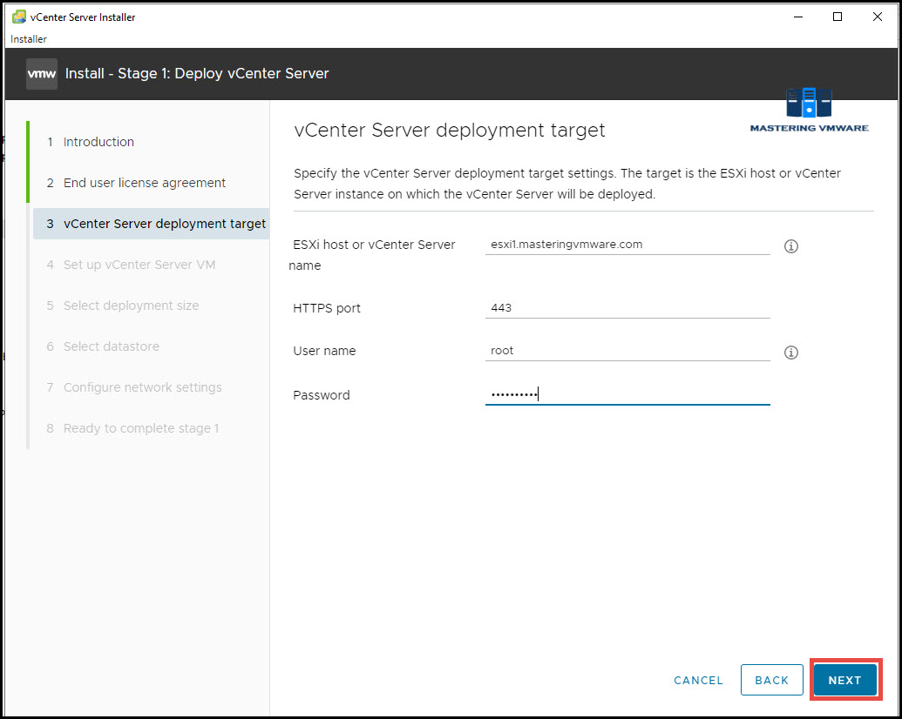Click the BACK button

pos(771,680)
